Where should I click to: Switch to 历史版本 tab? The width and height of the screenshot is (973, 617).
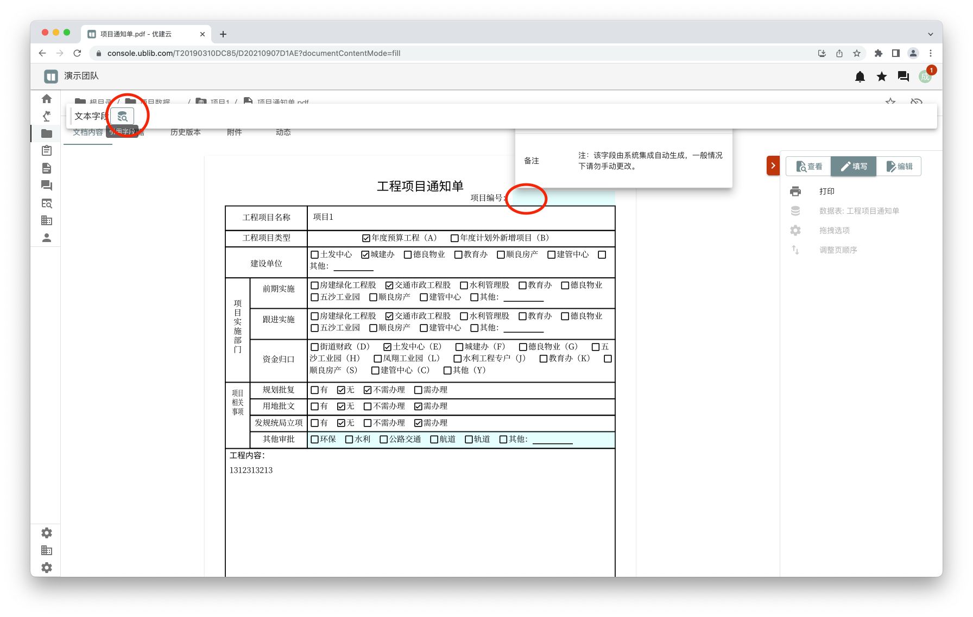pyautogui.click(x=186, y=132)
